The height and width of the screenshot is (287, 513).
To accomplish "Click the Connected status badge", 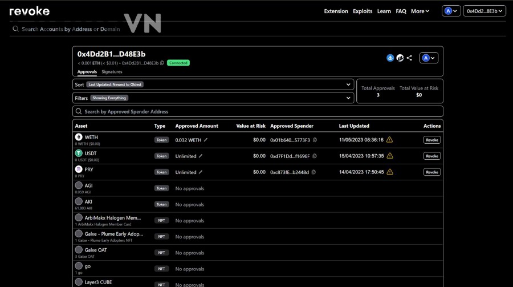I will point(178,63).
